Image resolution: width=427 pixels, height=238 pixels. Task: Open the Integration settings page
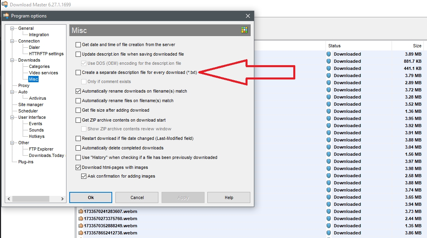[39, 35]
